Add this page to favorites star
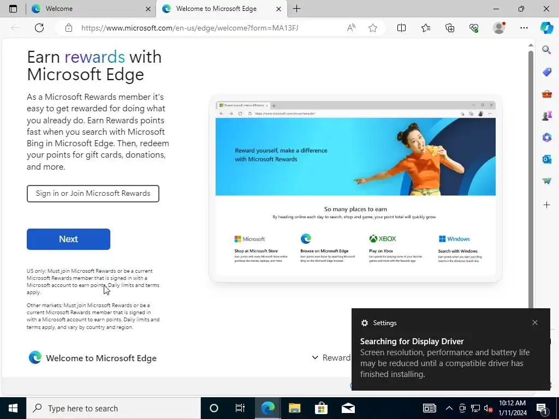The width and height of the screenshot is (559, 419). click(x=373, y=28)
